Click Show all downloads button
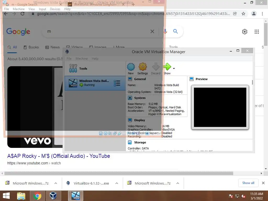 (248, 183)
